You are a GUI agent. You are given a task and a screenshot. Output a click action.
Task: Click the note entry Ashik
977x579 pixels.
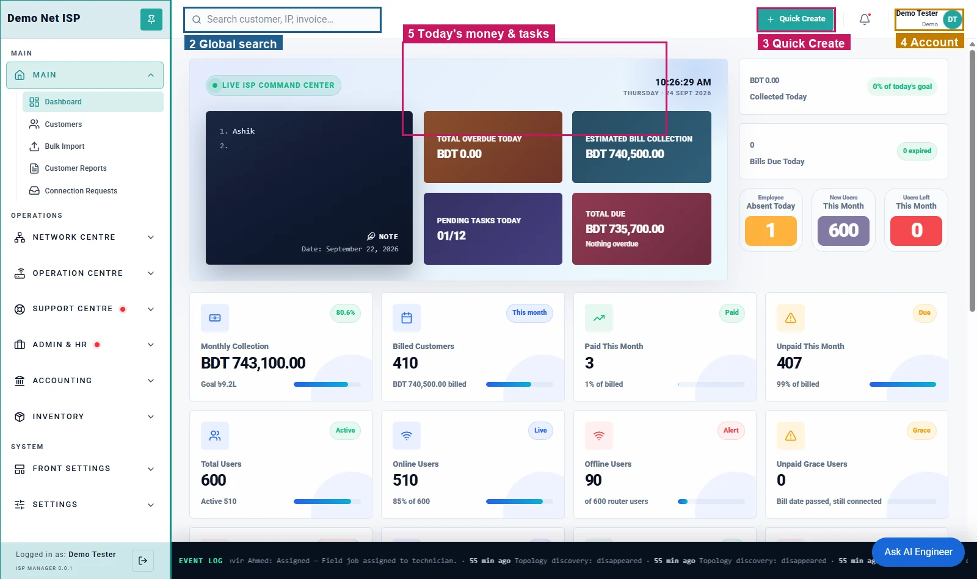click(244, 131)
